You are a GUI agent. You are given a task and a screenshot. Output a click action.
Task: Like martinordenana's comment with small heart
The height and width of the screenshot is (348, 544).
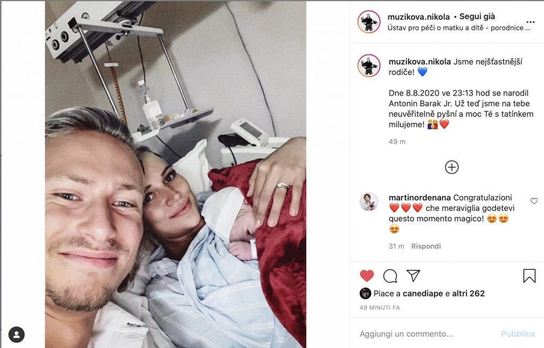pos(534,201)
